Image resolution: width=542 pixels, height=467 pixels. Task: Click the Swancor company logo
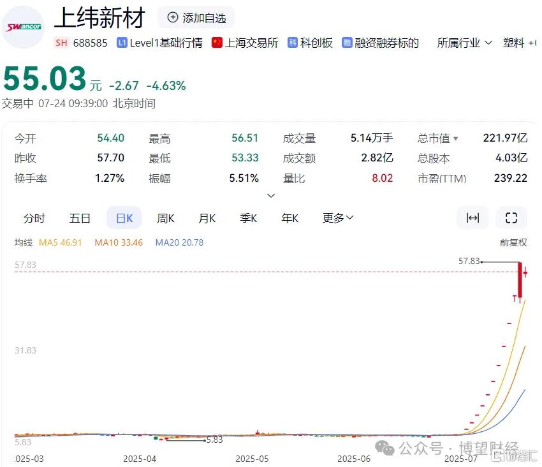tap(23, 27)
